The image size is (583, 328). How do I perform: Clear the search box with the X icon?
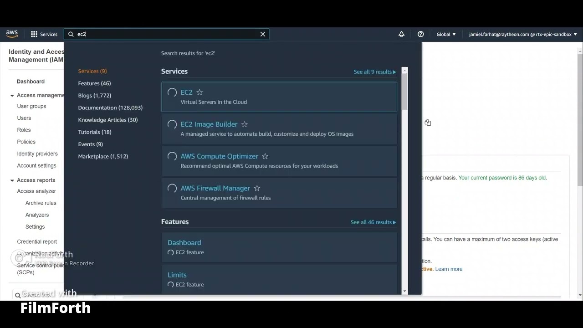(263, 34)
